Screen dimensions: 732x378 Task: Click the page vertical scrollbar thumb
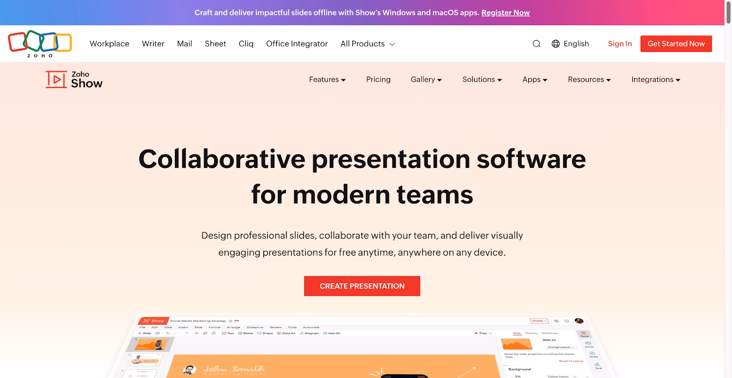point(728,12)
